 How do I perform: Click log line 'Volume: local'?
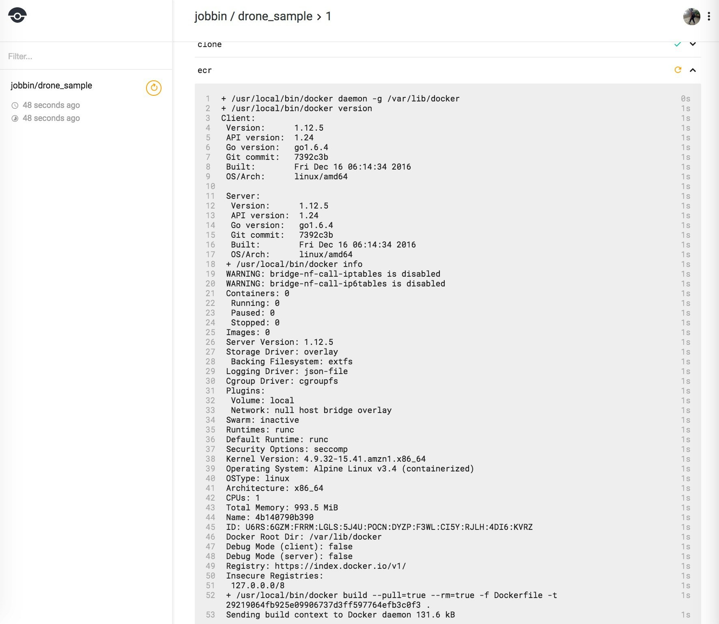click(x=263, y=400)
